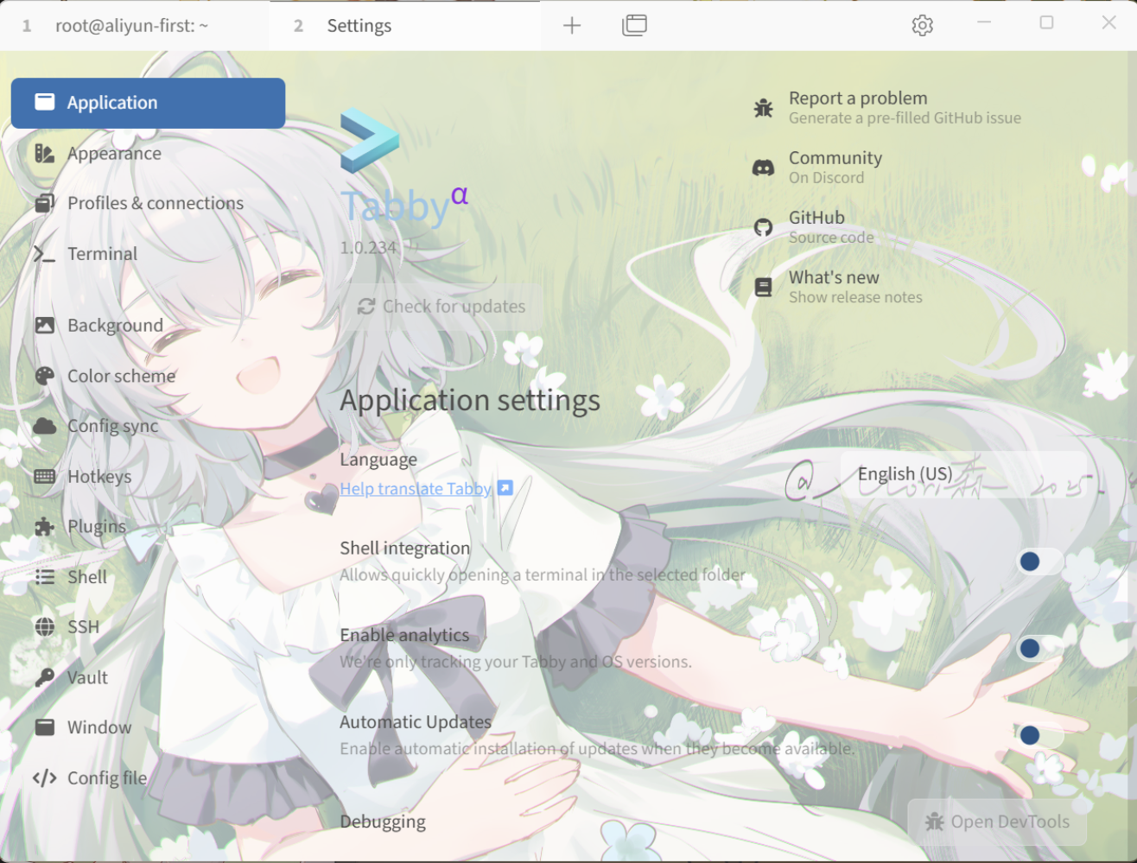1137x863 pixels.
Task: Click the book icon beside What's new
Action: (x=763, y=287)
